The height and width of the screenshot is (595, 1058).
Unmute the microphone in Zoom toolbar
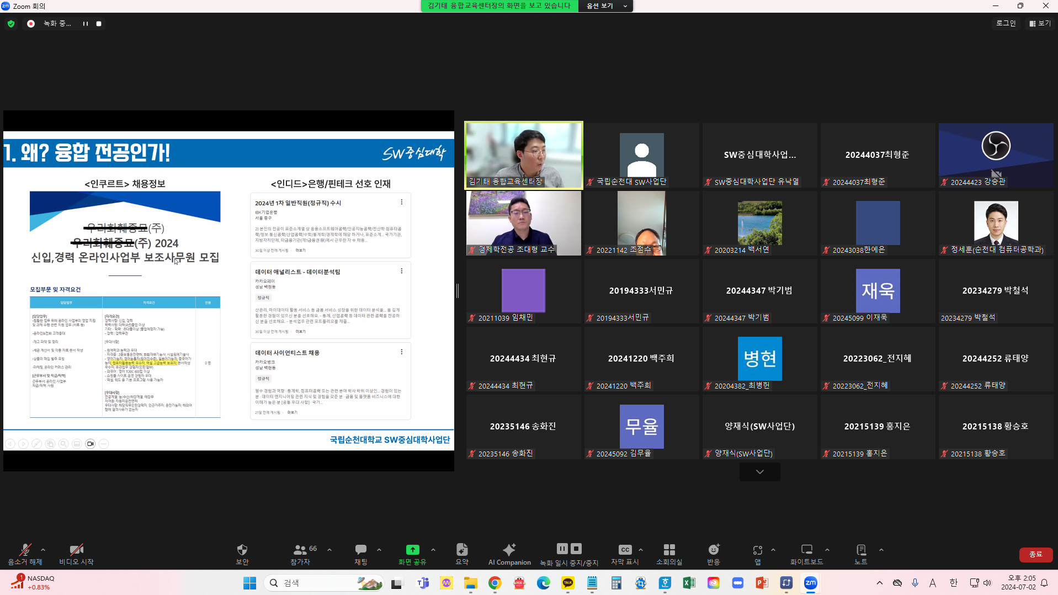25,554
